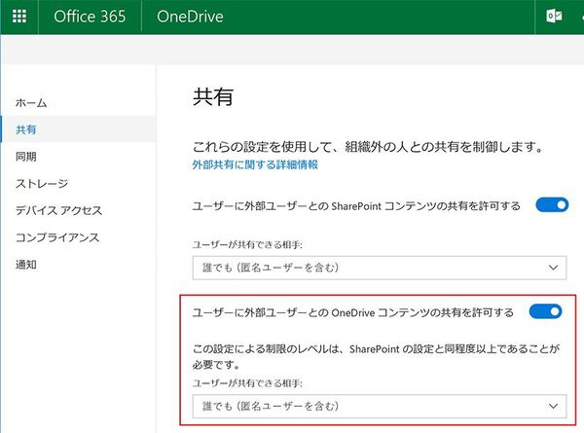Open デバイス アクセス in the sidebar
This screenshot has width=584, height=433.
pos(58,210)
